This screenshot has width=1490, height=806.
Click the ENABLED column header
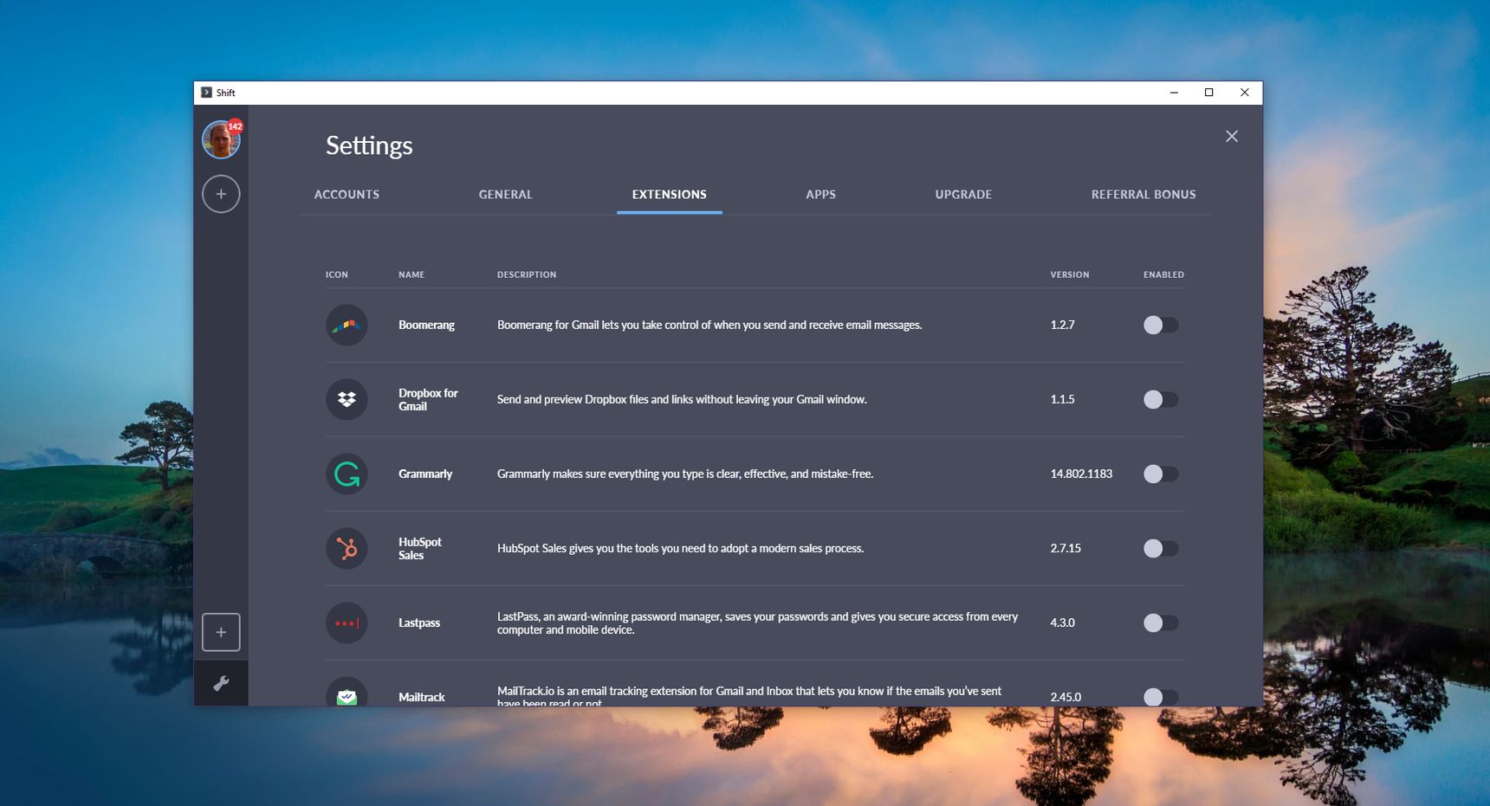(x=1163, y=274)
